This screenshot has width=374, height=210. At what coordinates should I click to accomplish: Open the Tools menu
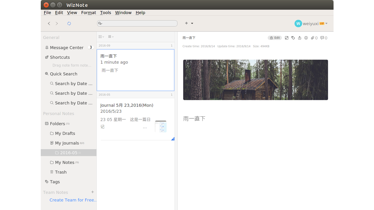click(105, 13)
